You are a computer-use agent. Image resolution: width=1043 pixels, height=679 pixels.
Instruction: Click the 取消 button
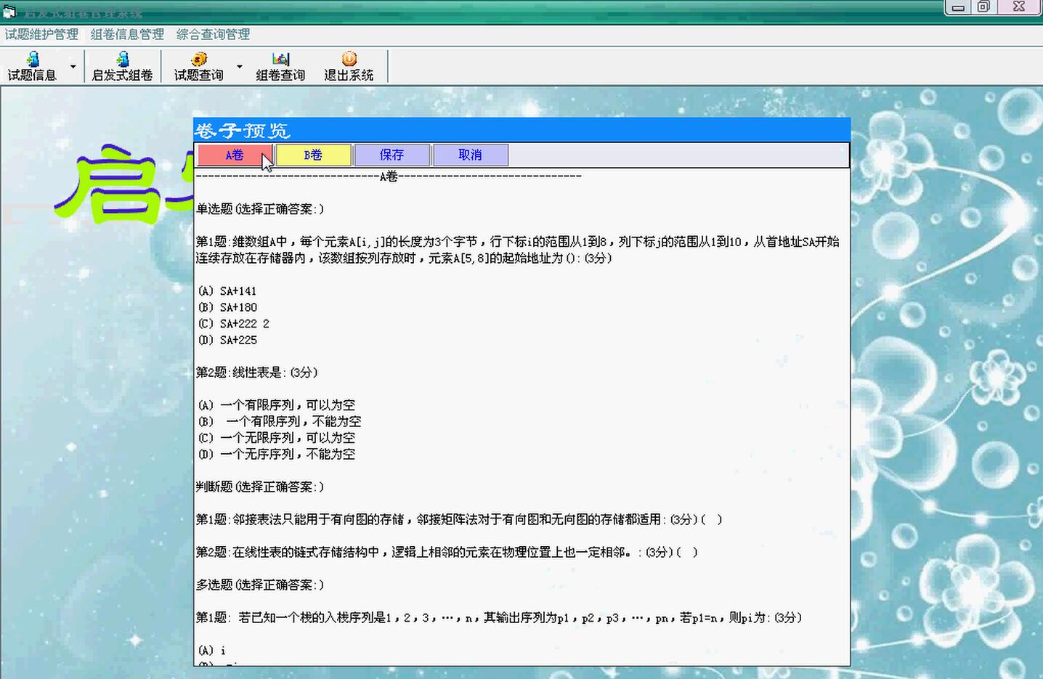pos(470,155)
